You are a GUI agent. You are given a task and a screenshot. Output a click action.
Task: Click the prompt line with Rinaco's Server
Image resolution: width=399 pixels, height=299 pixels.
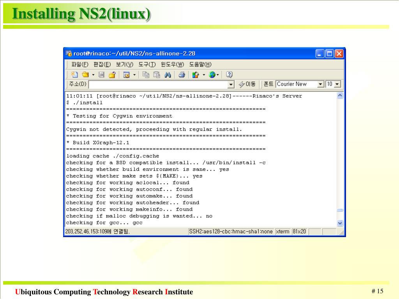coord(184,96)
